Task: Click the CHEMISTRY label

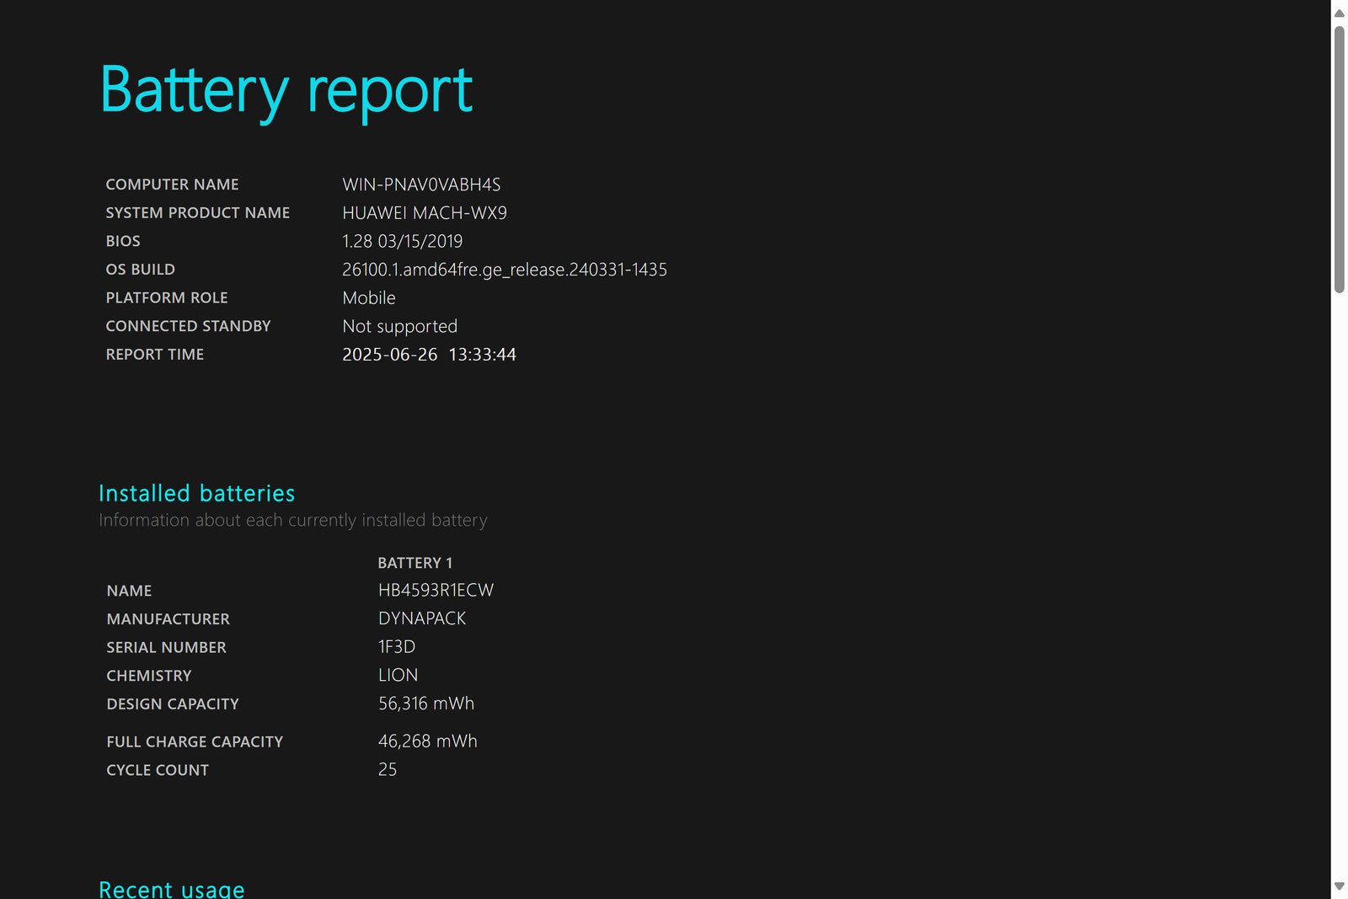Action: (x=149, y=676)
